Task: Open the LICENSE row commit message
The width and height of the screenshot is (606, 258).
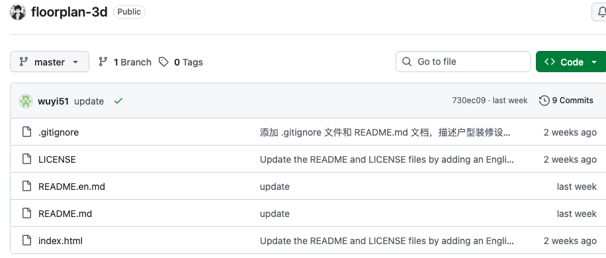Action: tap(387, 159)
